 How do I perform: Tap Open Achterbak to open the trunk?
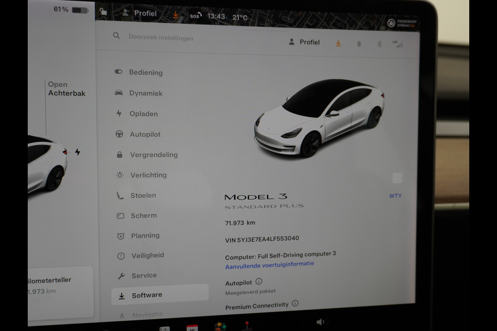[67, 89]
